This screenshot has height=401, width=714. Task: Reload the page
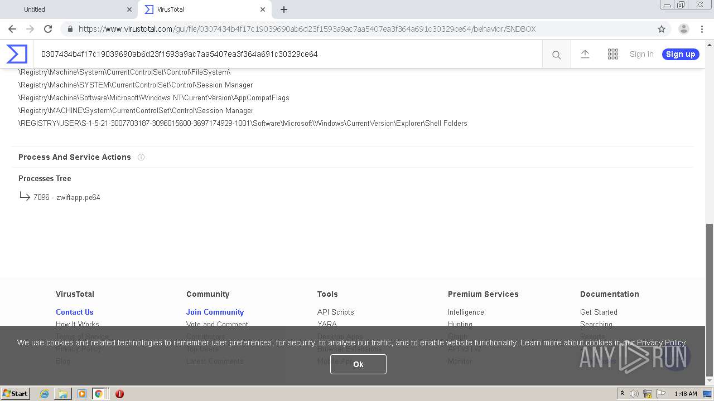point(48,29)
